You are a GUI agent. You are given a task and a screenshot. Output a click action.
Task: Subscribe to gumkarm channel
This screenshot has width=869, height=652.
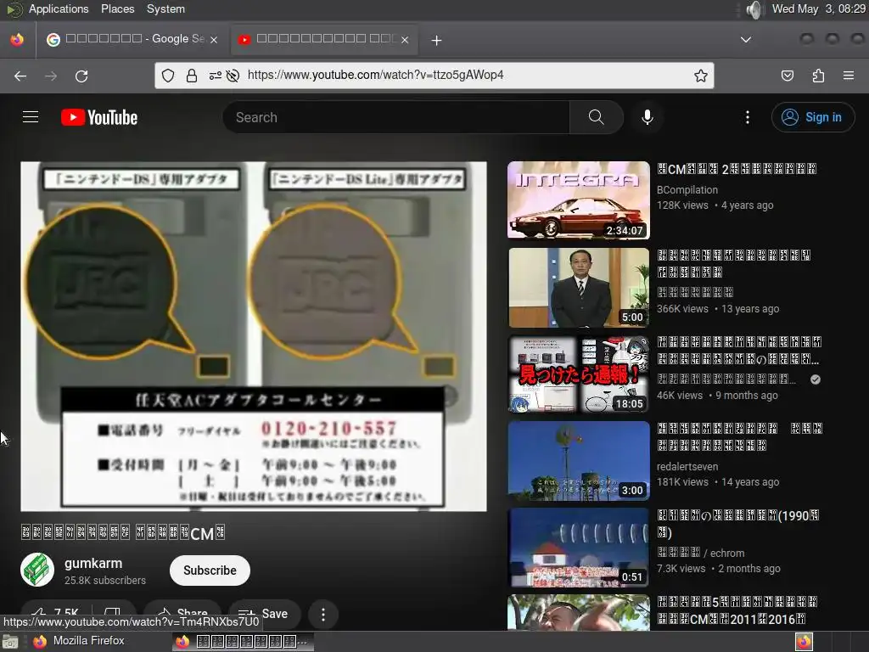210,570
